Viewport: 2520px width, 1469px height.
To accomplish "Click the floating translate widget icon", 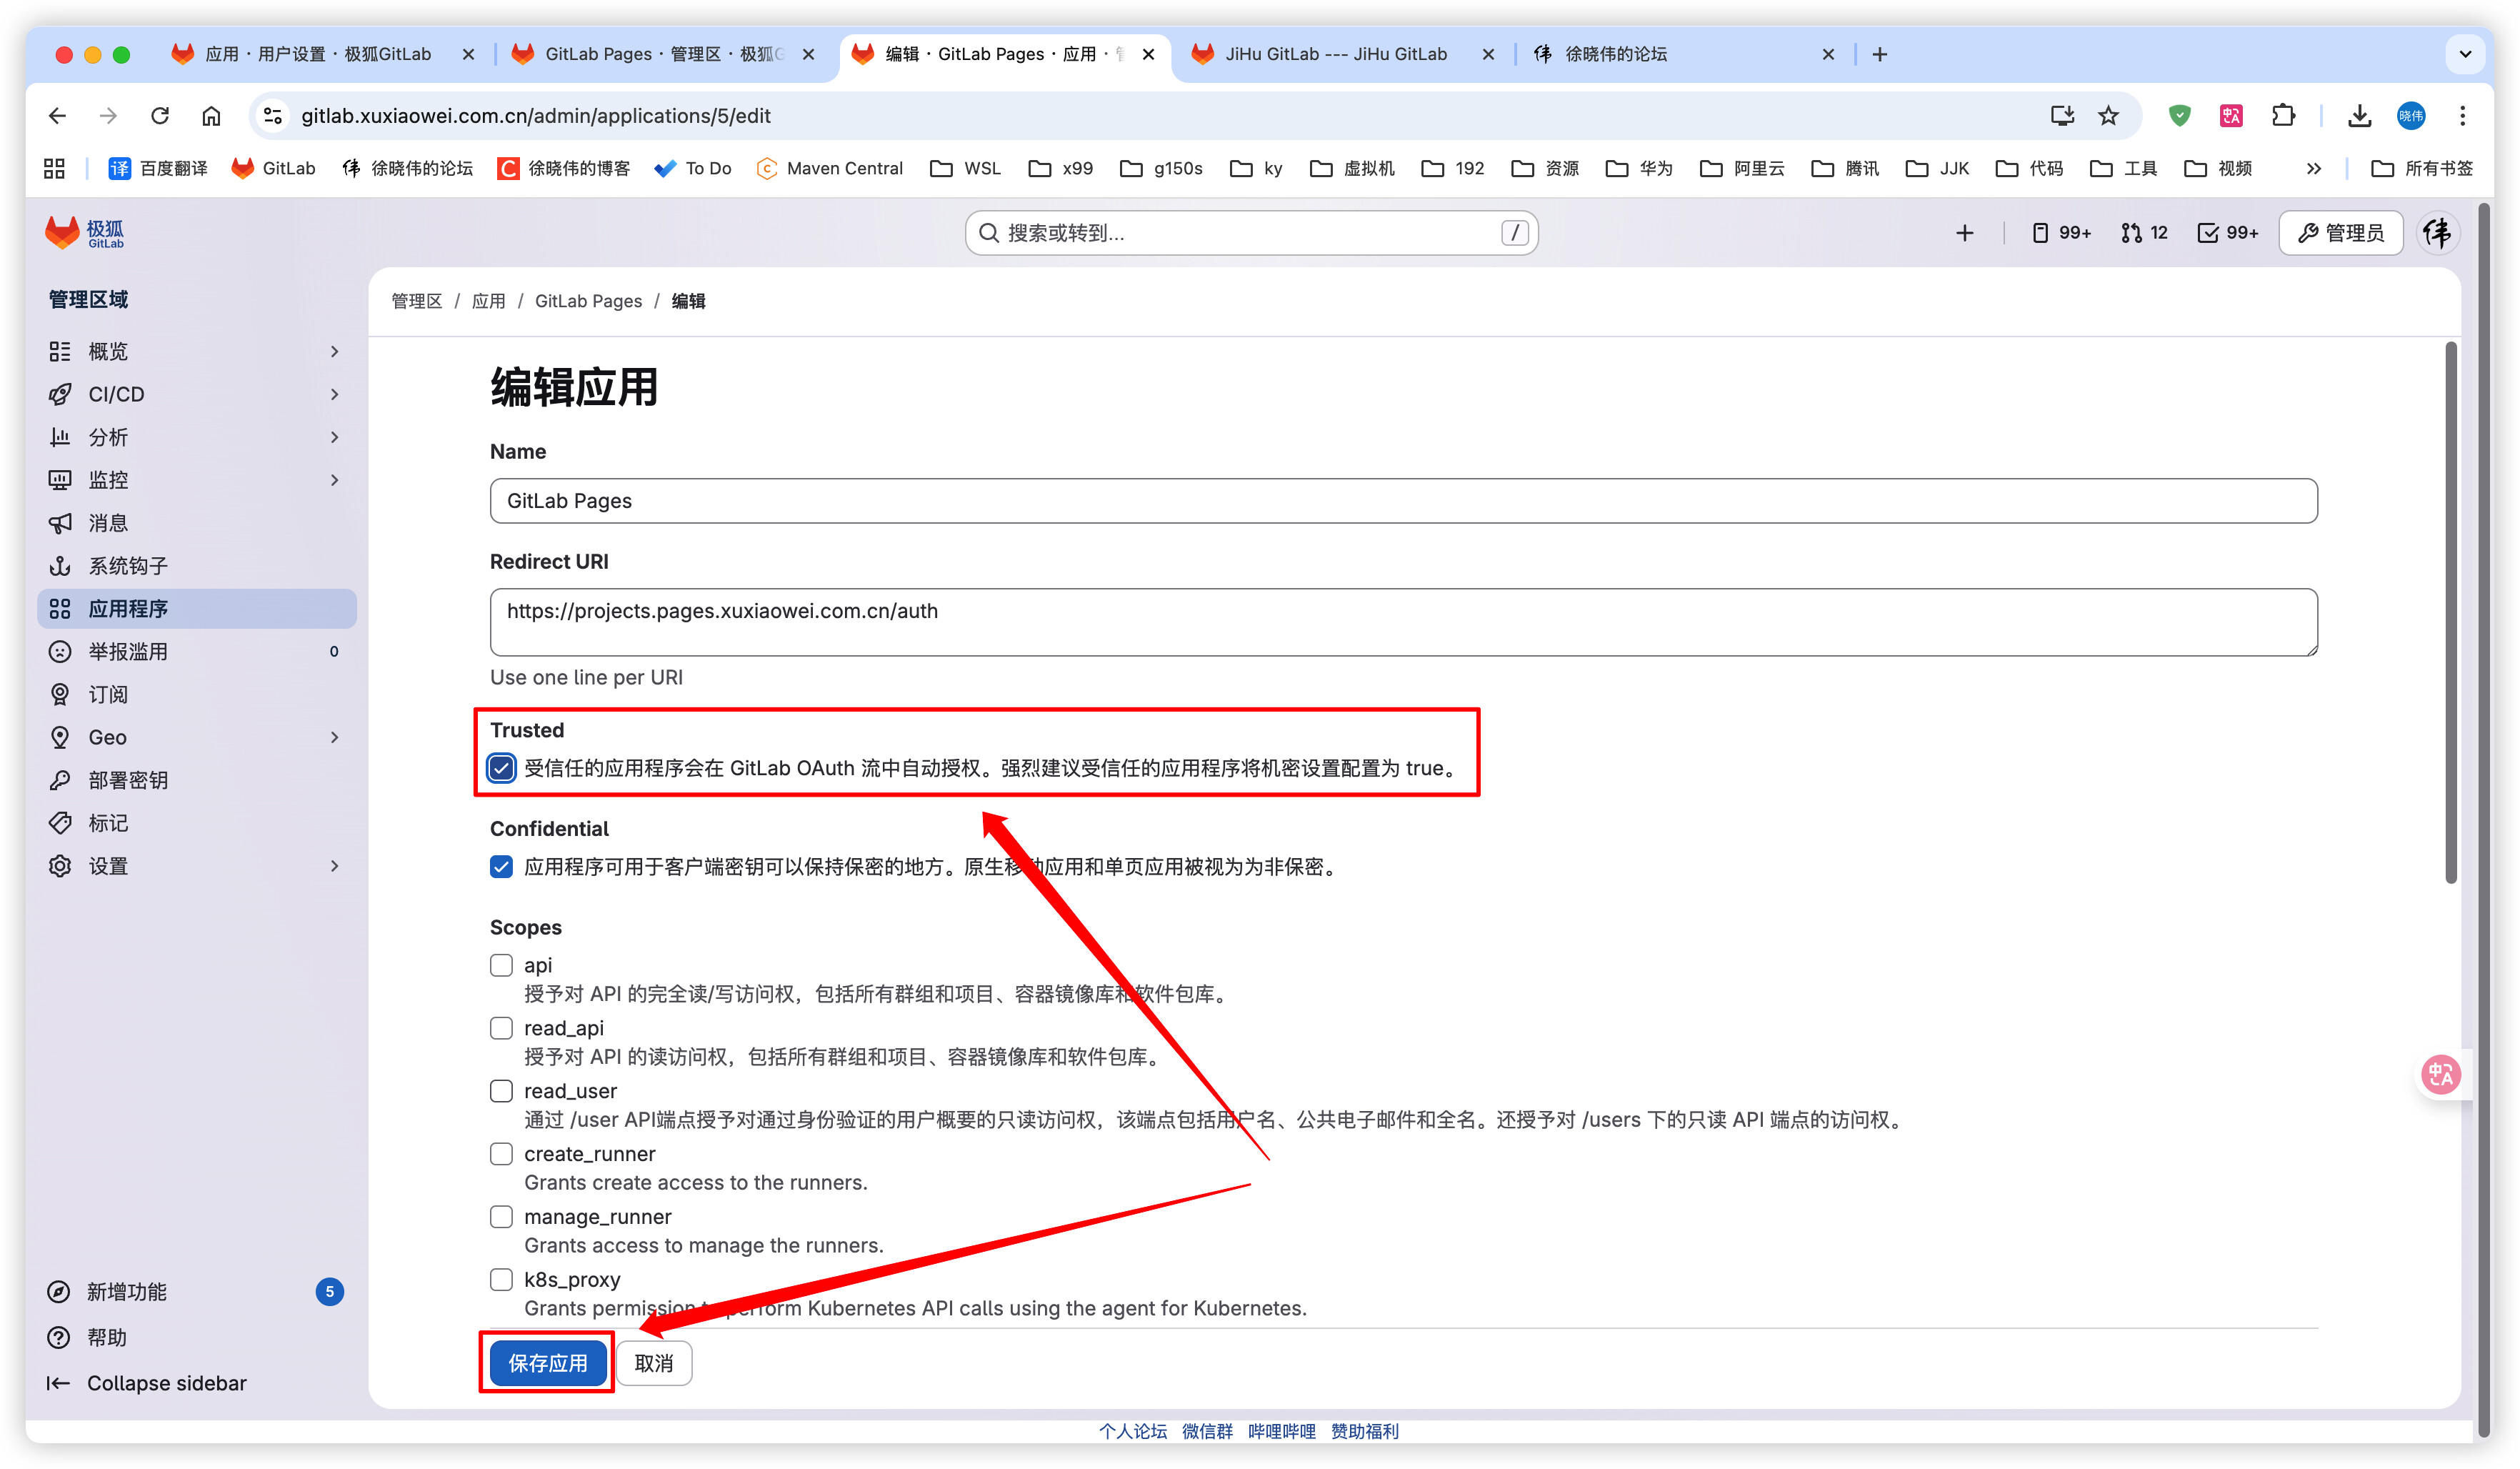I will (2440, 1075).
